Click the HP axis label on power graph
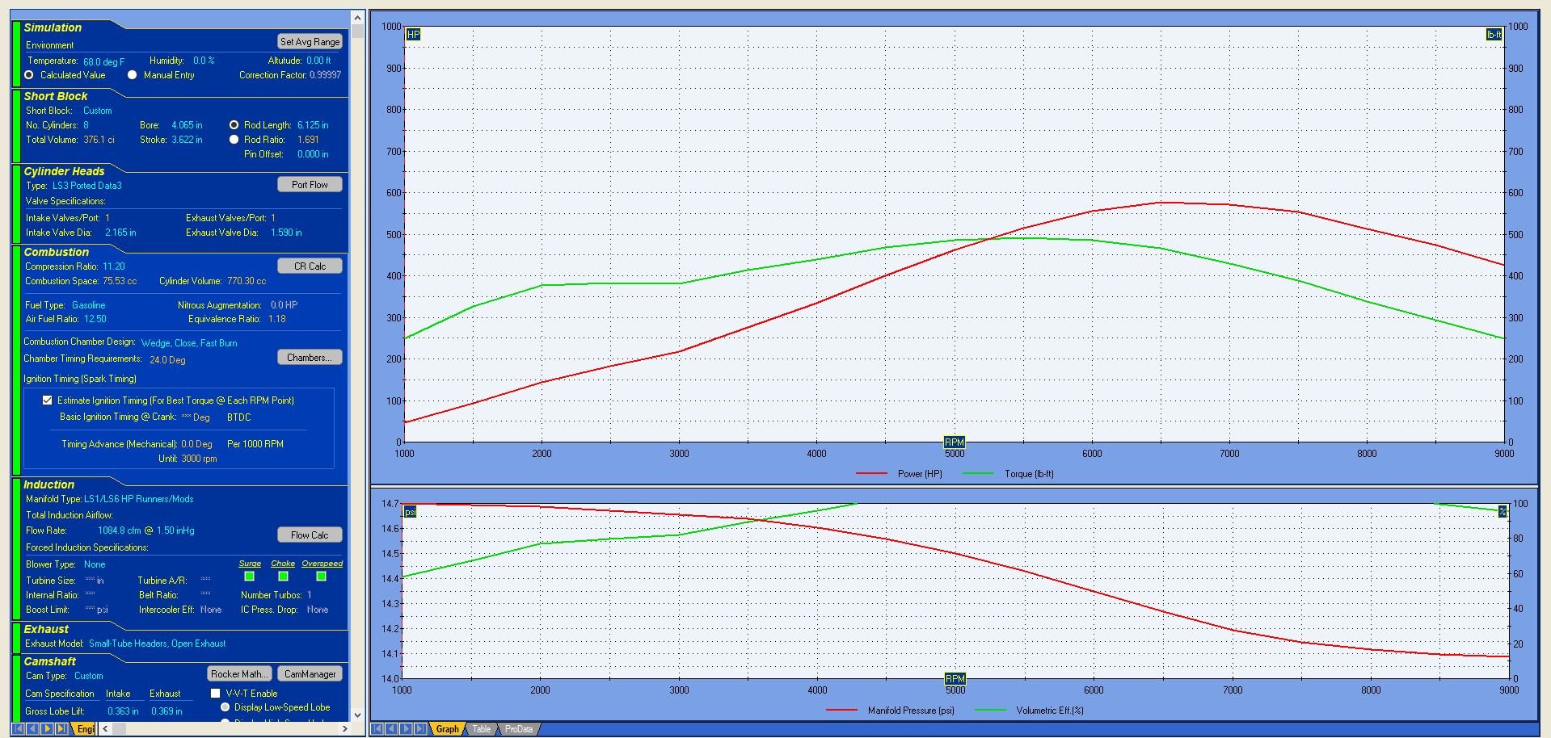Screen dimensions: 1551x738 (413, 34)
